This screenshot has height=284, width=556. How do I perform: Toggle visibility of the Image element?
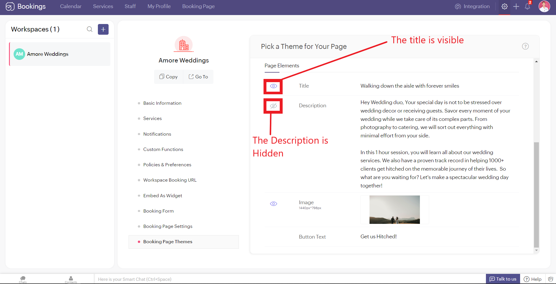tap(273, 204)
